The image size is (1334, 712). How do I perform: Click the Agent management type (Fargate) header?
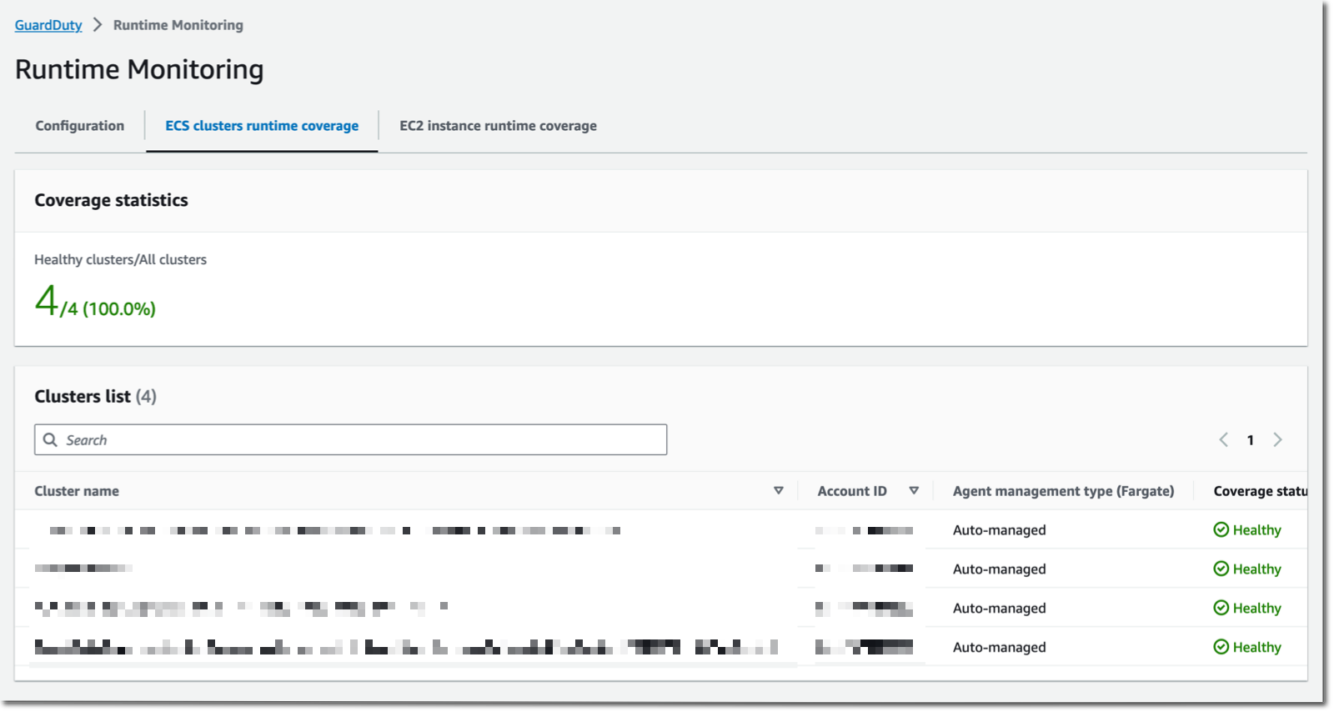pyautogui.click(x=1063, y=491)
